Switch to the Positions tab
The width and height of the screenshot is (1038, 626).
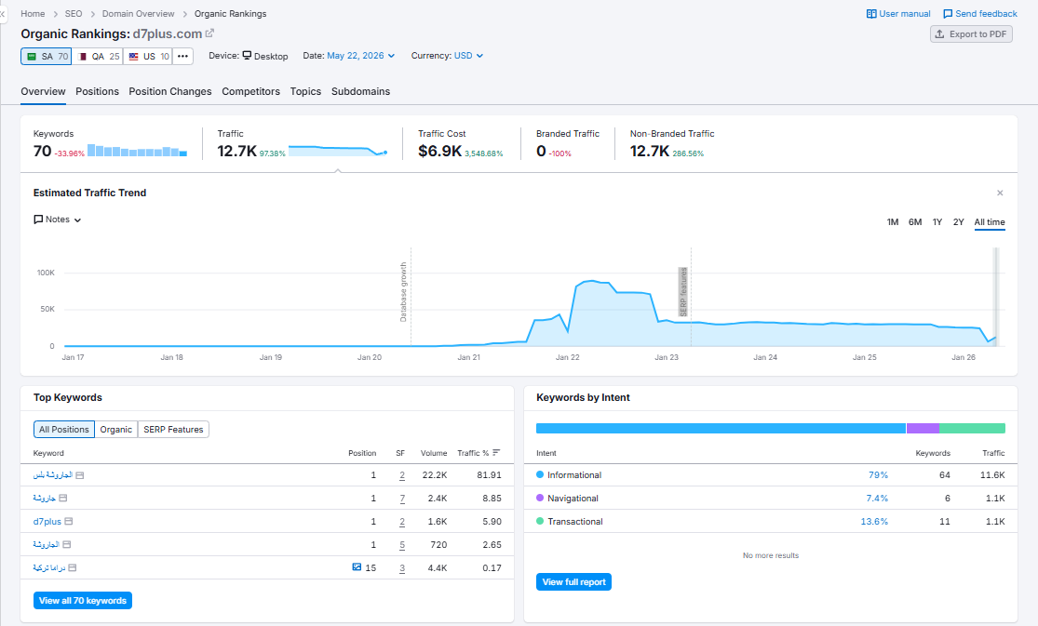[x=98, y=91]
